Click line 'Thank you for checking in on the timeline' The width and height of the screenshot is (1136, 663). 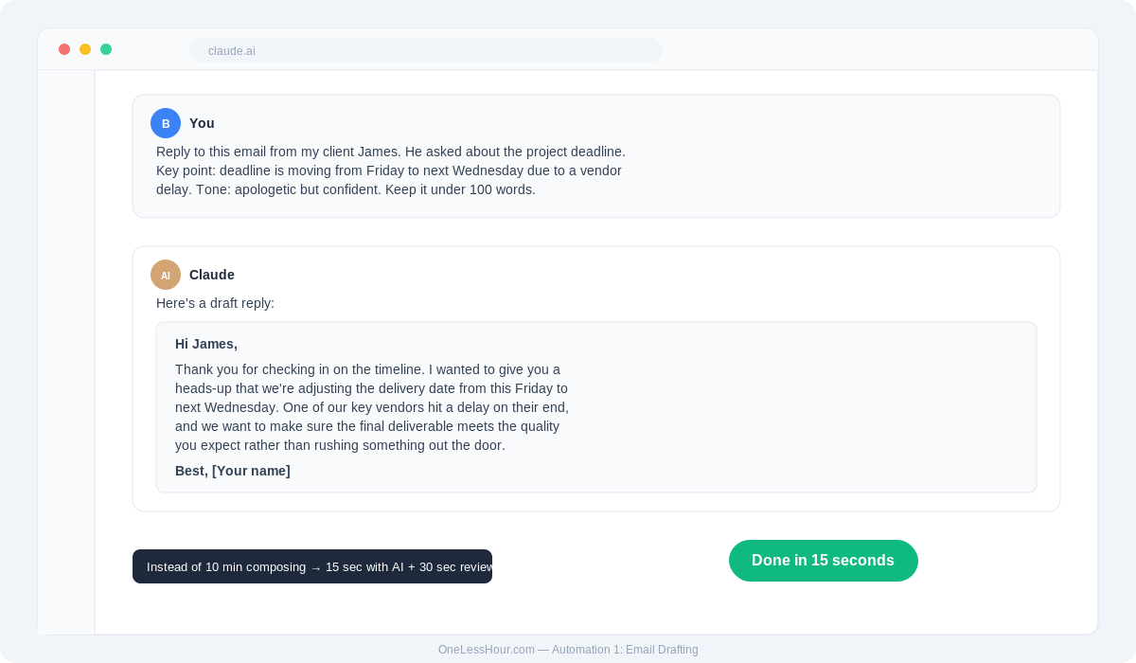367,369
